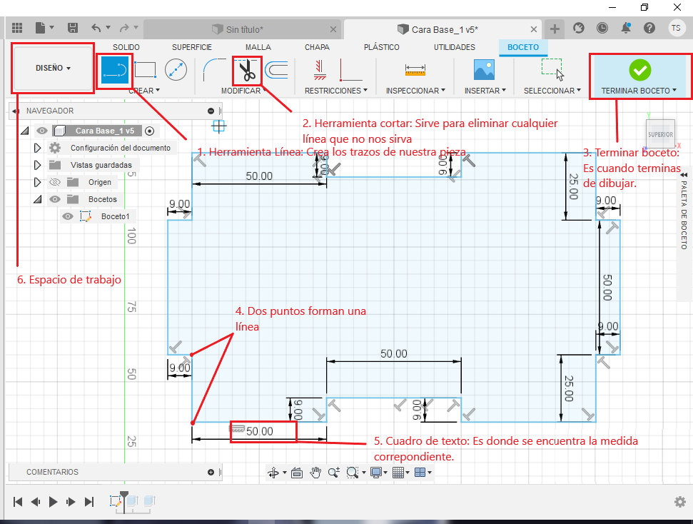Click the 50.00 dimension at bottom left
This screenshot has height=524, width=693.
(260, 431)
